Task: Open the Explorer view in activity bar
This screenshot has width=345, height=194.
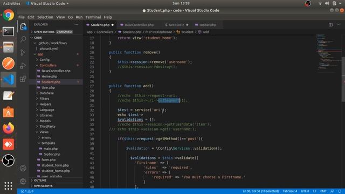Action: point(23,26)
